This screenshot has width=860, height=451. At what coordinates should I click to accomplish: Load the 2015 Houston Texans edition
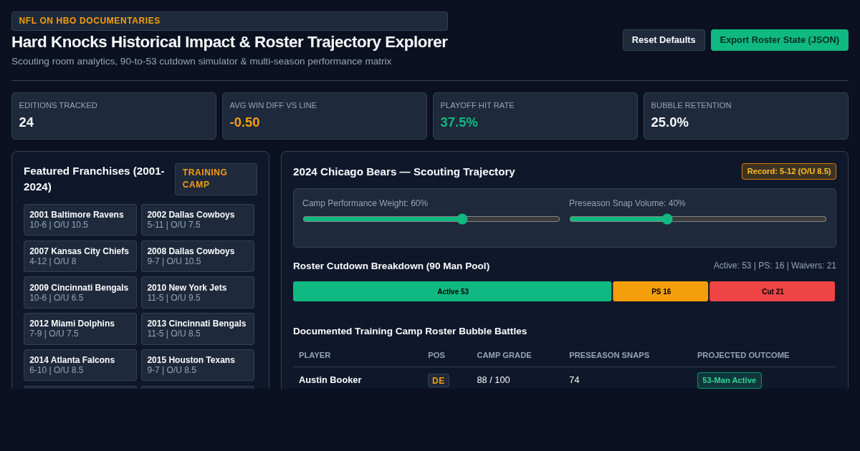(x=198, y=365)
